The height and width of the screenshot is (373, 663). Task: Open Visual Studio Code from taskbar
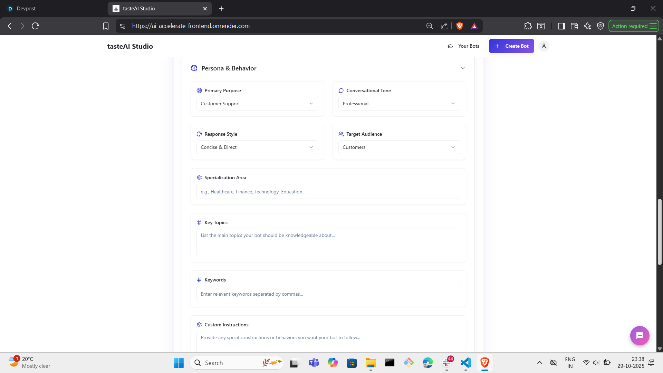click(x=465, y=363)
